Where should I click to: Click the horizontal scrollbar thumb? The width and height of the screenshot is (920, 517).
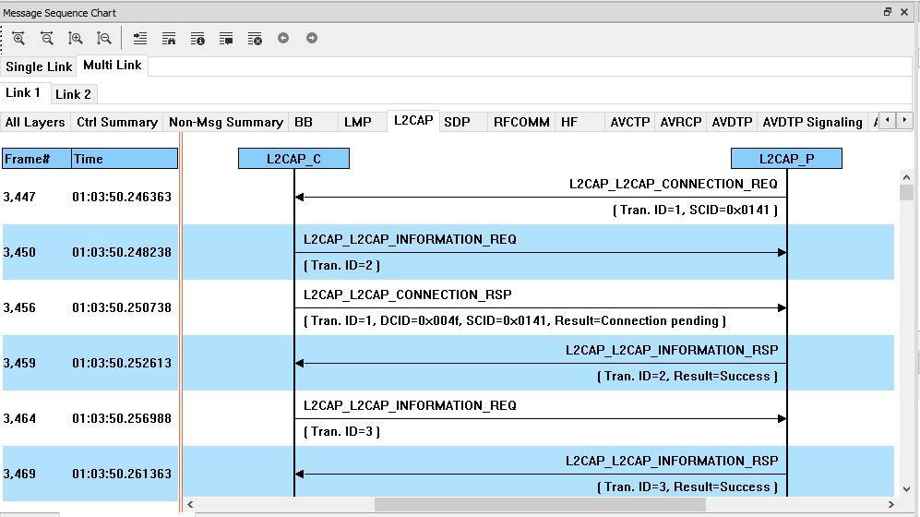point(540,504)
